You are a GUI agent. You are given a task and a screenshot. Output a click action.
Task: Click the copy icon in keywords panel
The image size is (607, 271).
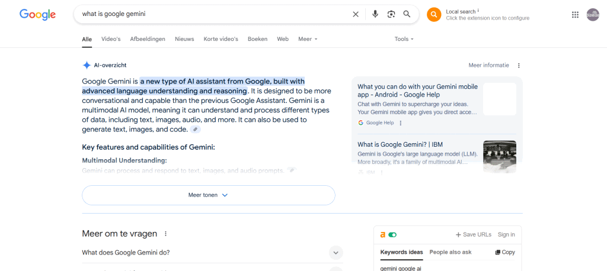tap(498, 253)
